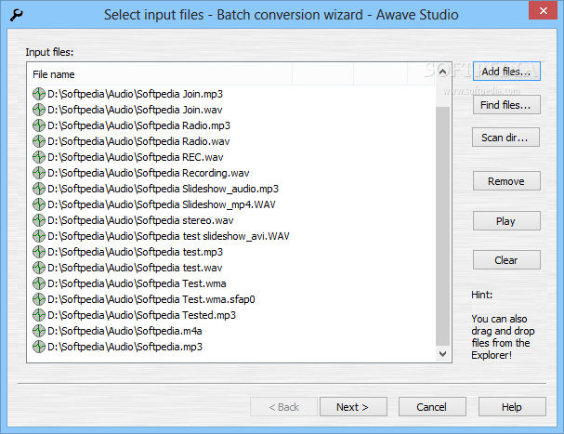The height and width of the screenshot is (434, 564).
Task: Click the audio icon beside Softpedia Recording.wav
Action: click(x=38, y=173)
